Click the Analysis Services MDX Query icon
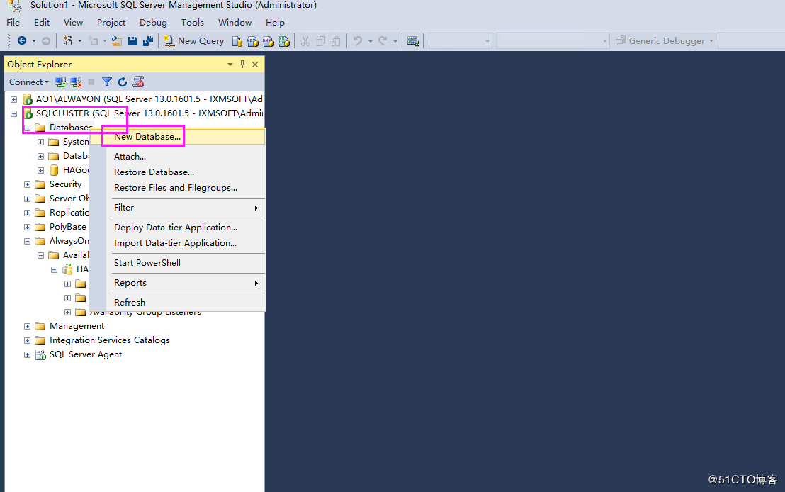The height and width of the screenshot is (492, 785). [x=252, y=40]
